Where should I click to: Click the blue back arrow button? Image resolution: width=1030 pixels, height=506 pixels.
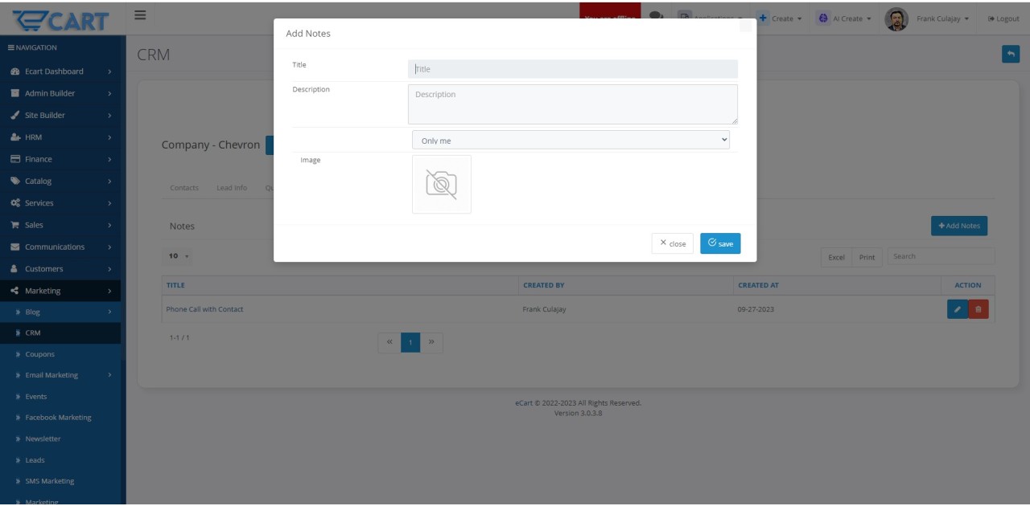click(x=1010, y=54)
